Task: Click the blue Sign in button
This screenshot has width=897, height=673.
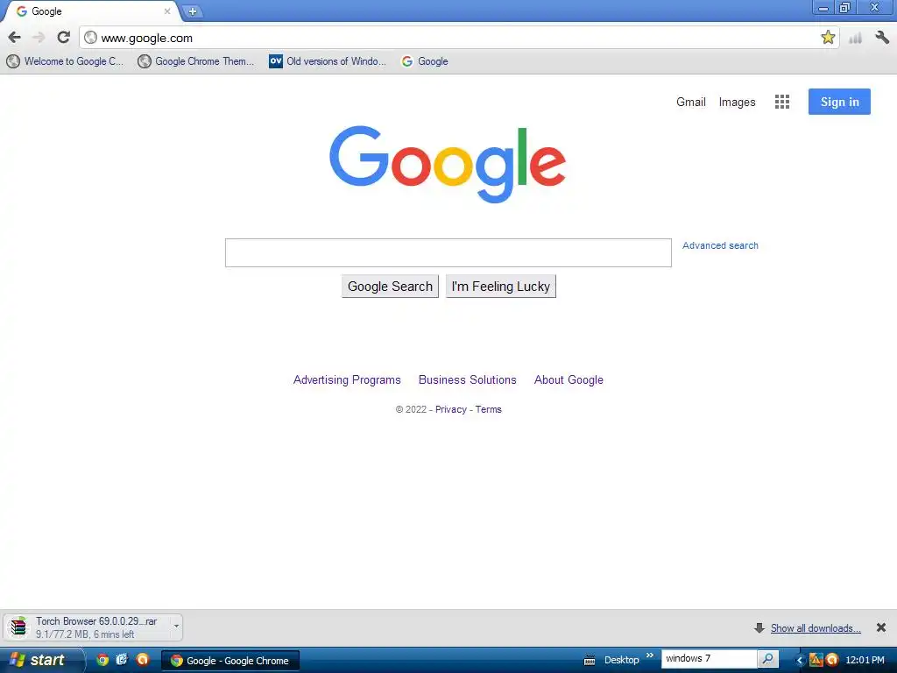Action: click(x=838, y=102)
